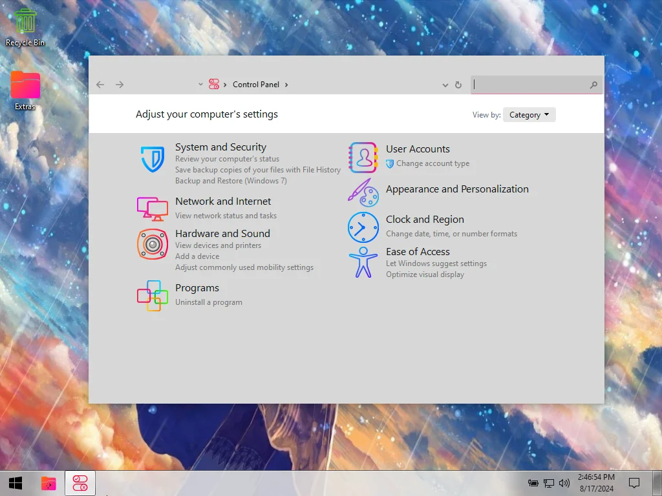The width and height of the screenshot is (662, 496).
Task: Open Network and Internet heading
Action: 223,201
